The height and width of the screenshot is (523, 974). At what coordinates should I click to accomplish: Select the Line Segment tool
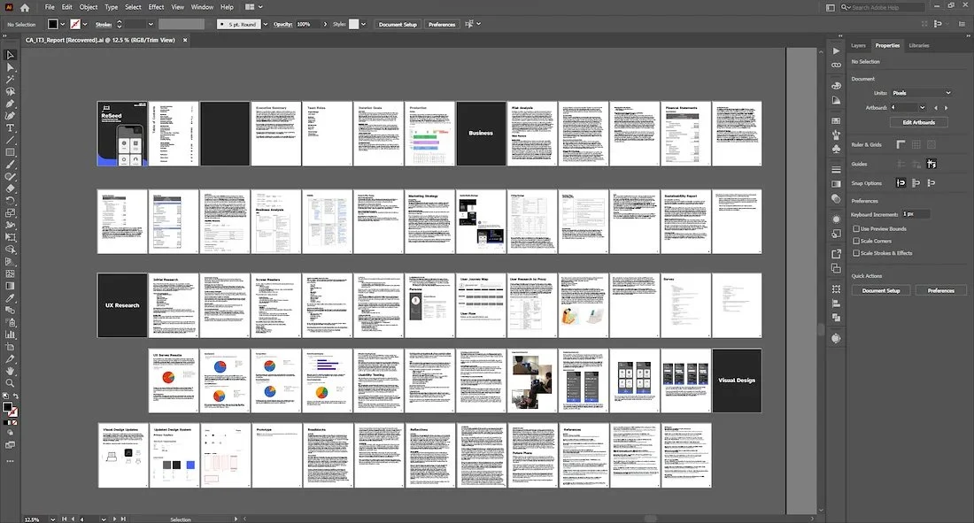pyautogui.click(x=10, y=141)
